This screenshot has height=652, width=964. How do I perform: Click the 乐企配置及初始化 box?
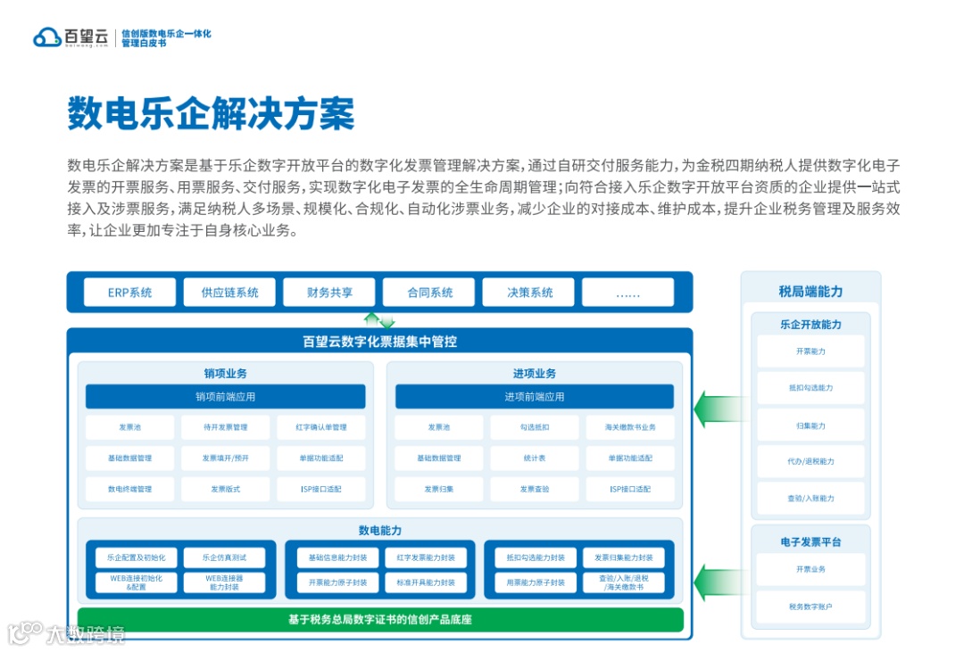coord(136,558)
